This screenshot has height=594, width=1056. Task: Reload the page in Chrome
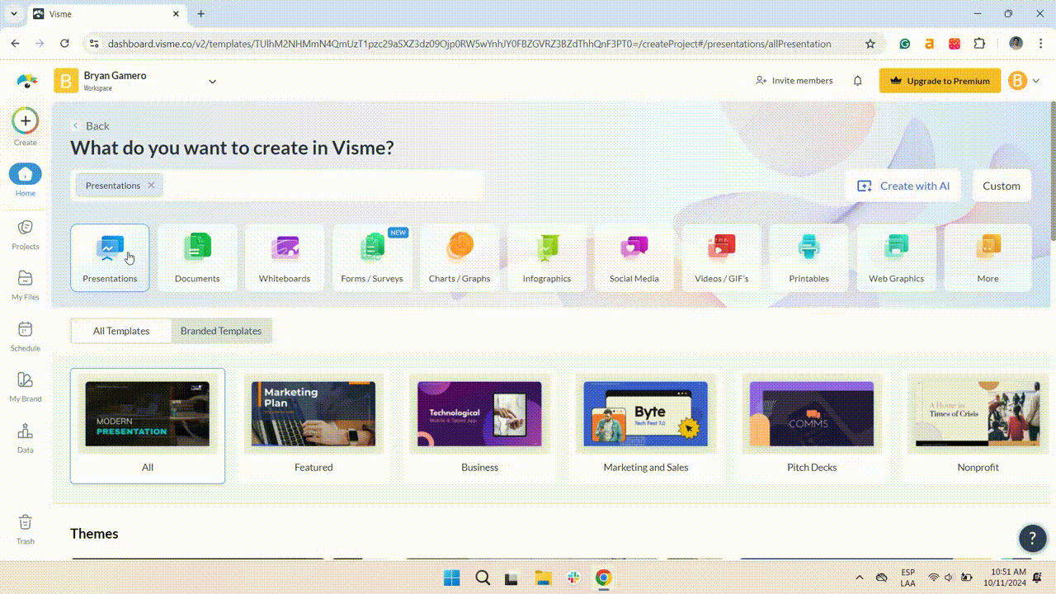(64, 44)
